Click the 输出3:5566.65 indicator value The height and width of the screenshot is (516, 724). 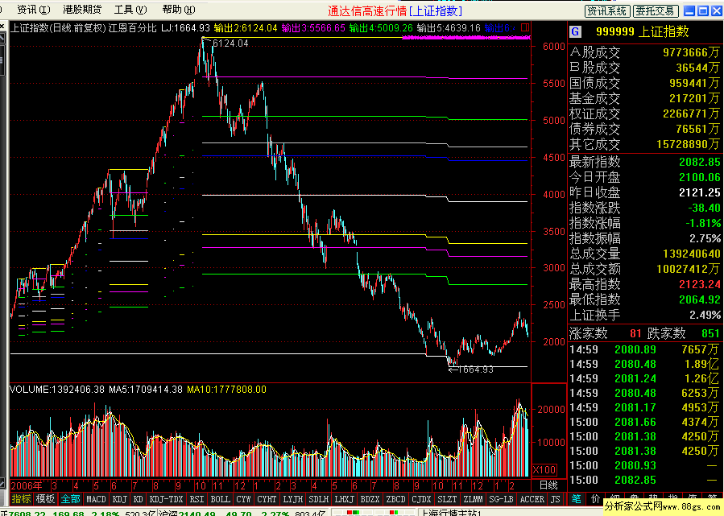[313, 28]
